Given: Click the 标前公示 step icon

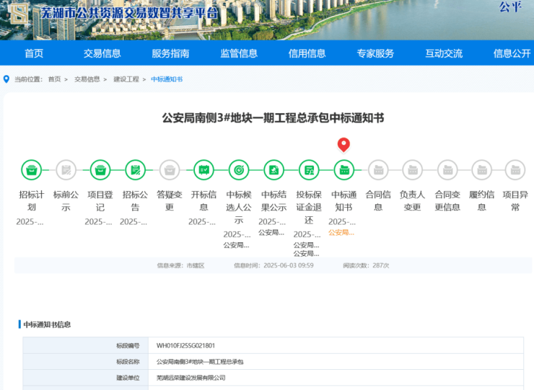Looking at the screenshot, I should (x=66, y=170).
